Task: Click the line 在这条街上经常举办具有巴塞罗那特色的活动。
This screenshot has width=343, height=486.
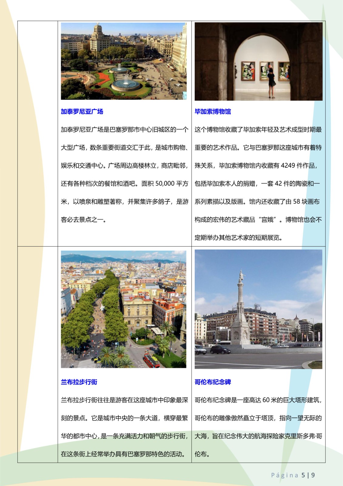Action: [123, 454]
